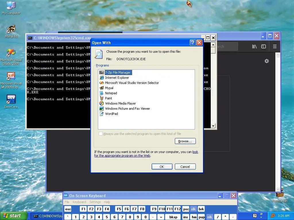Click the F9 key on On-Screen Keyboard
The image size is (294, 220).
(x=154, y=209)
